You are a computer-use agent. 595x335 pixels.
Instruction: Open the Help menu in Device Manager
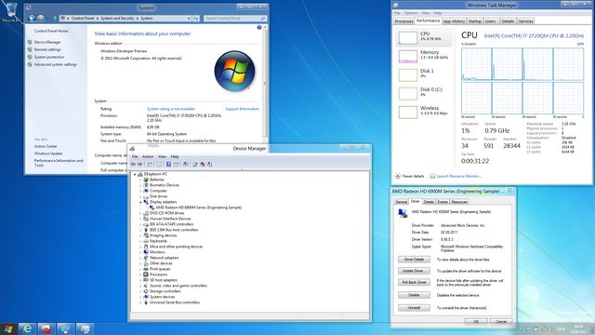(175, 156)
